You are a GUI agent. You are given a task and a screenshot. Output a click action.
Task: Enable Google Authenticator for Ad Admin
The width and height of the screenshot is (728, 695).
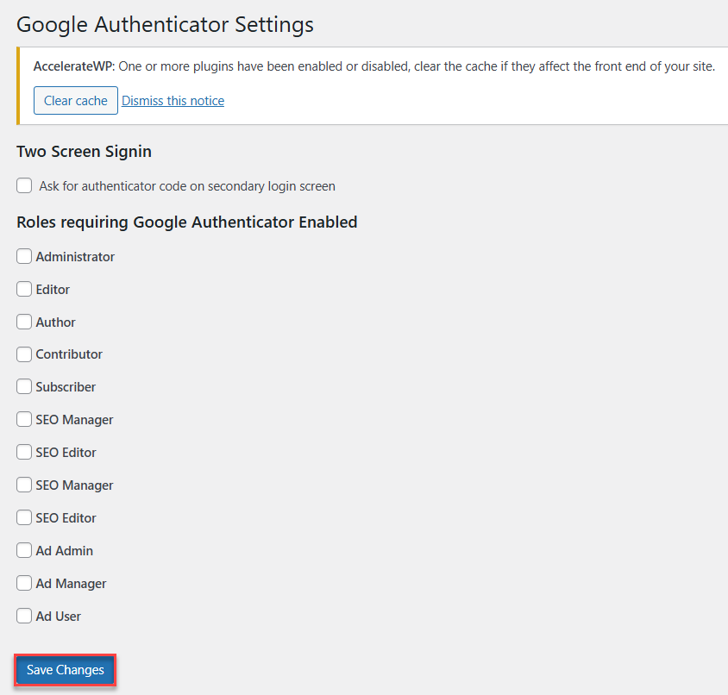23,550
